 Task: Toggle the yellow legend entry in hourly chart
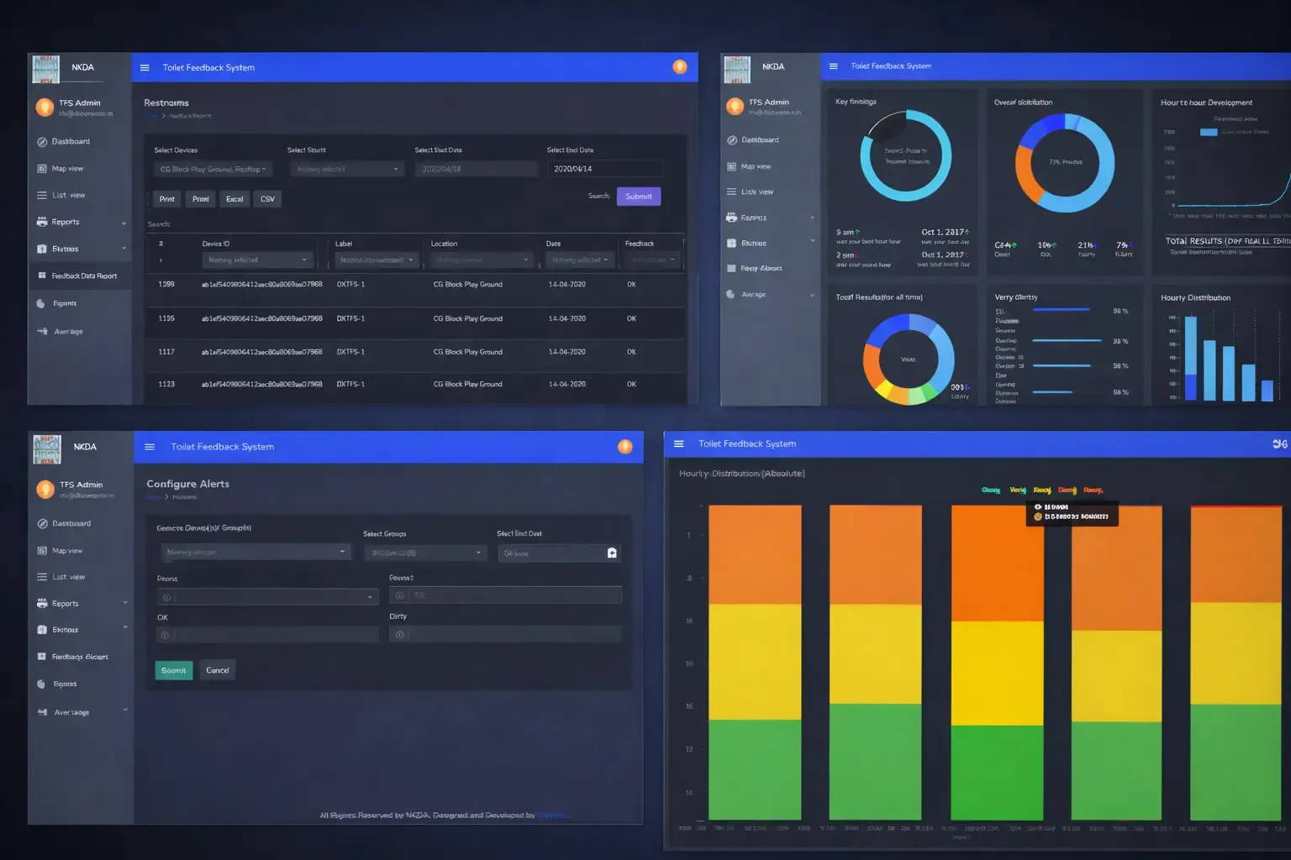[1041, 490]
